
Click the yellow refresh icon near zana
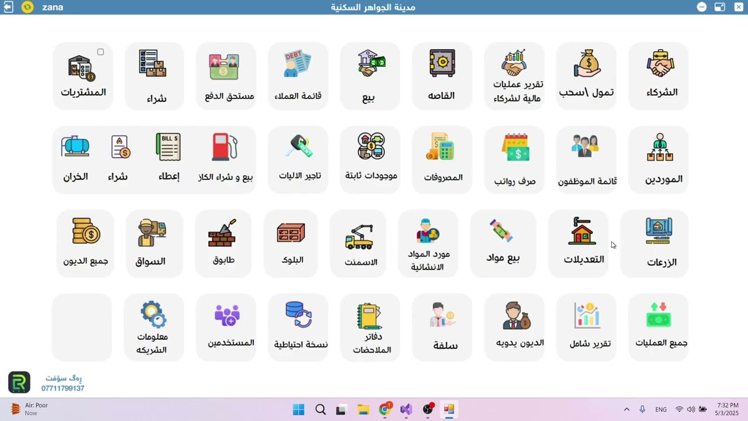(27, 7)
